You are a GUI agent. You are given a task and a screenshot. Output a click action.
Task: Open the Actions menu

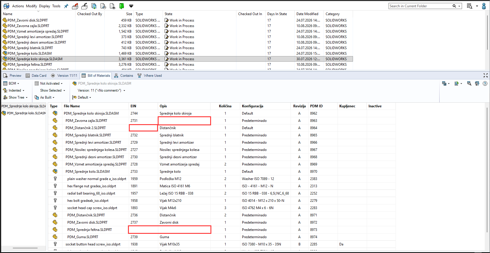coord(18,6)
